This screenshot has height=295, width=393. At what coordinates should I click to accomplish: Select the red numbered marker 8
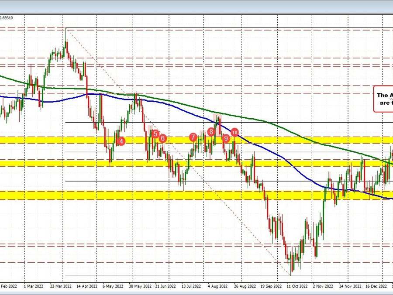[211, 131]
